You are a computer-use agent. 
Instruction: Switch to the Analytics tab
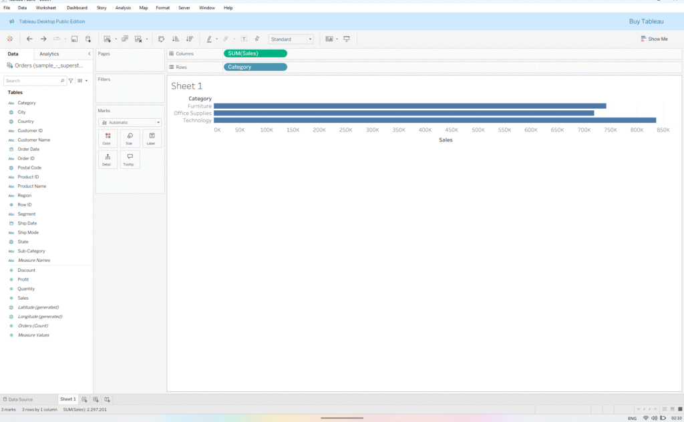pyautogui.click(x=49, y=53)
